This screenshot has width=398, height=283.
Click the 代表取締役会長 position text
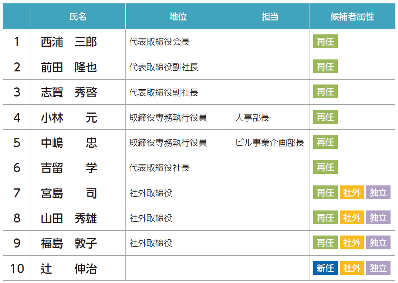pos(160,42)
